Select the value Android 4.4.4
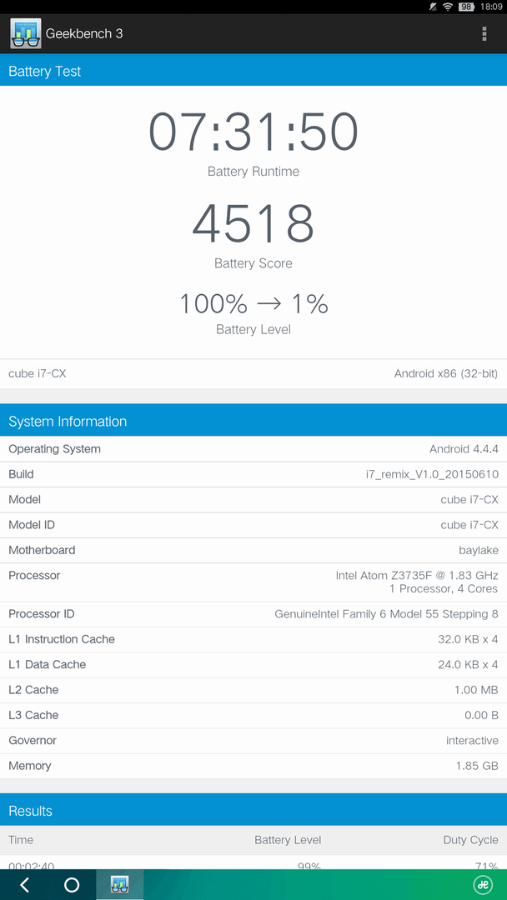 tap(464, 449)
